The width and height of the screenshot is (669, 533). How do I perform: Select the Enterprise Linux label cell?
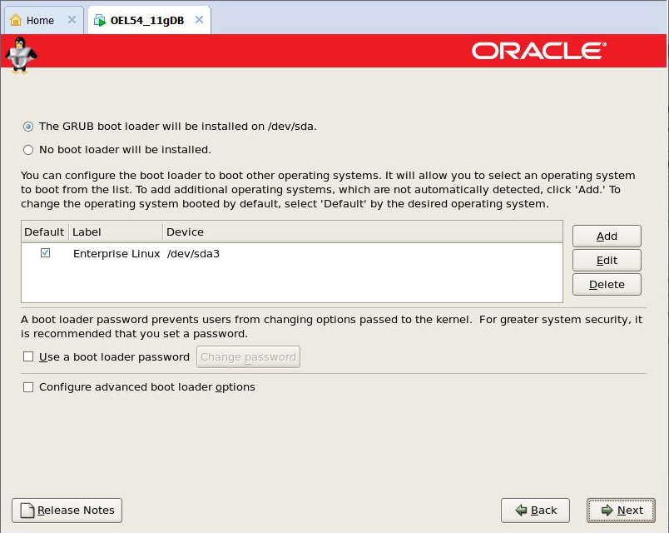click(116, 254)
